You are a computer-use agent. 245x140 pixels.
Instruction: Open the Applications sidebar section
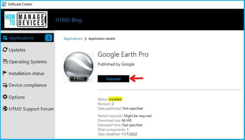(27, 38)
